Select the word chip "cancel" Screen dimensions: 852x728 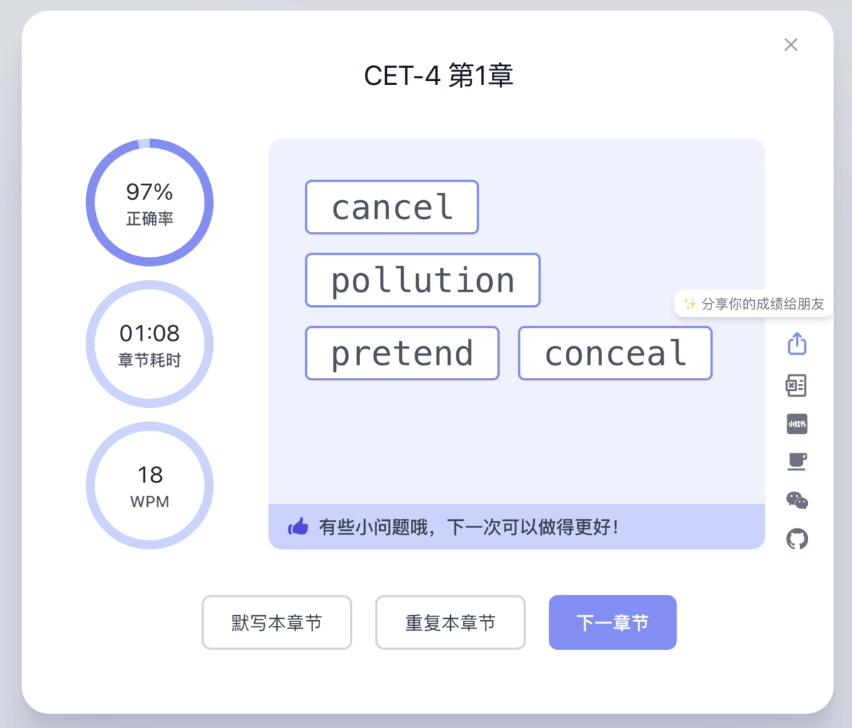click(391, 207)
